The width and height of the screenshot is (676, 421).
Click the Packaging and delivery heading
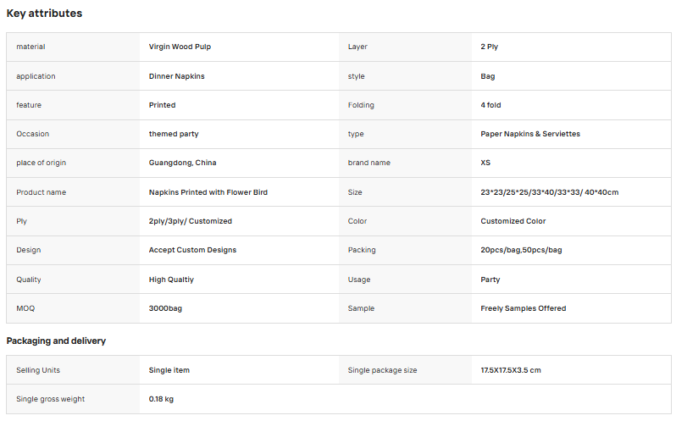tap(56, 341)
